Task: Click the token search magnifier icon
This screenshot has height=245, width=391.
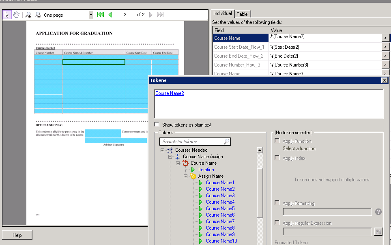Action: click(226, 142)
